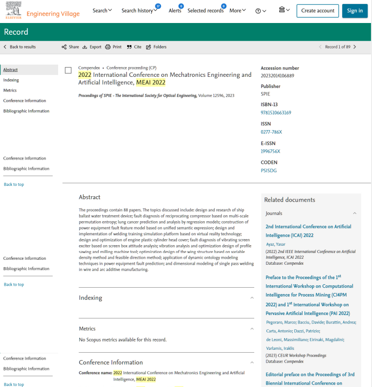Open the Folders icon option
Image resolution: width=372 pixels, height=387 pixels.
click(x=149, y=47)
